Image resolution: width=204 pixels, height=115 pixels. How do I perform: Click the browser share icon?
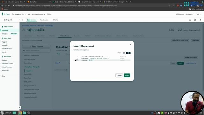[x=170, y=6]
